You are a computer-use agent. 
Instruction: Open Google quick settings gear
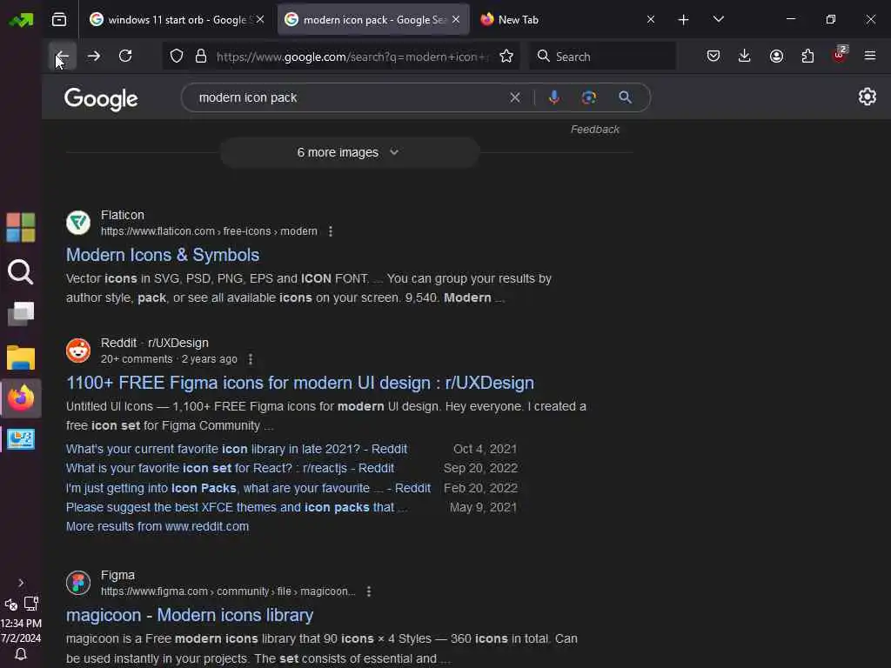[868, 97]
